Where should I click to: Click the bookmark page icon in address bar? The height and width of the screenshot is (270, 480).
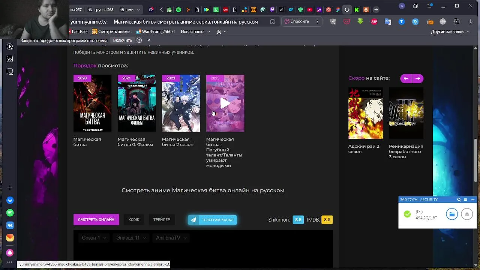273,22
